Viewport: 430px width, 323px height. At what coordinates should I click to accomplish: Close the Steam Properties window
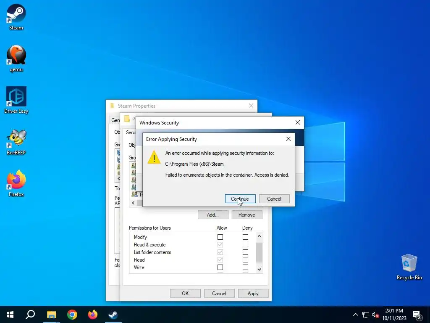(x=251, y=106)
